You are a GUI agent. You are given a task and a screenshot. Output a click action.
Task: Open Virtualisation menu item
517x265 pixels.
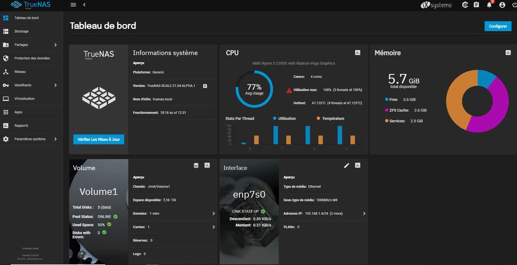point(32,99)
